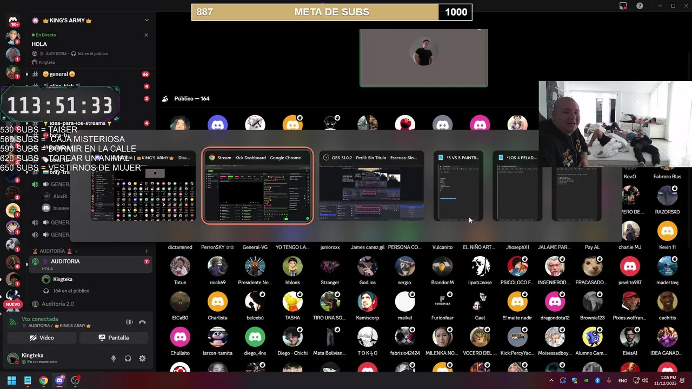Open Discord direct messages home icon
692x389 pixels.
tap(13, 21)
